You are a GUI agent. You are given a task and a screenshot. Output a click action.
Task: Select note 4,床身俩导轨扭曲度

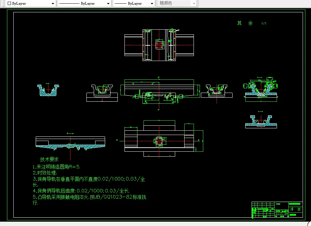tap(81, 191)
